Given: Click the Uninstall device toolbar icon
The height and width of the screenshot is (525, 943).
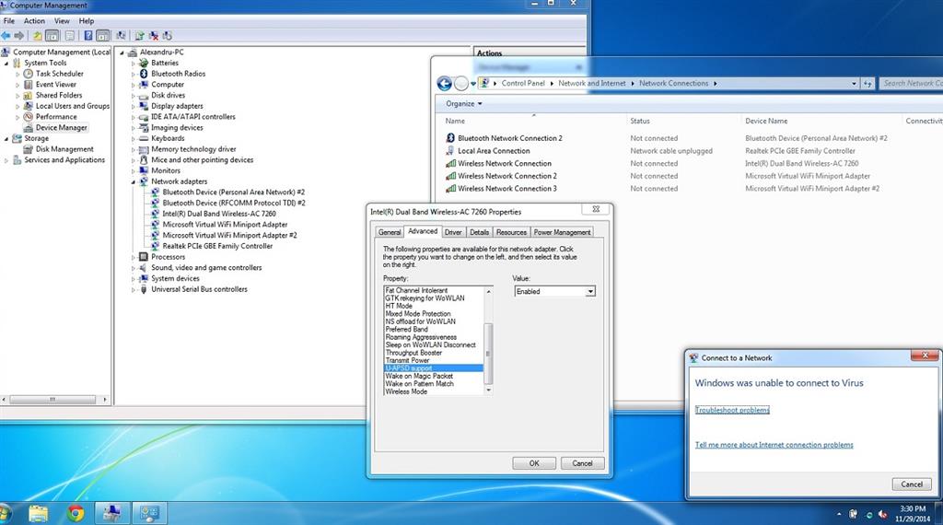Looking at the screenshot, I should point(154,36).
